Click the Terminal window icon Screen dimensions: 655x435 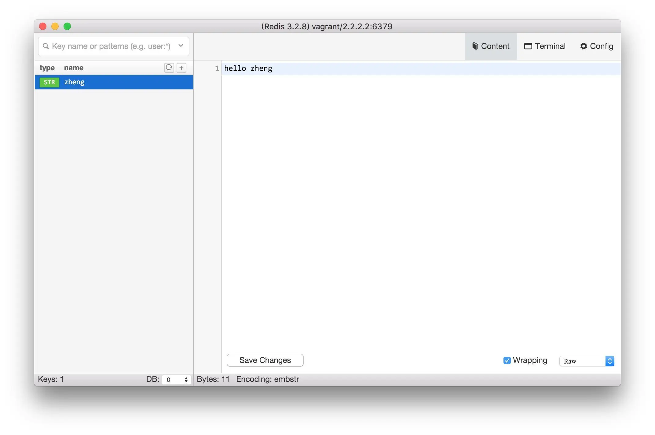click(x=528, y=46)
